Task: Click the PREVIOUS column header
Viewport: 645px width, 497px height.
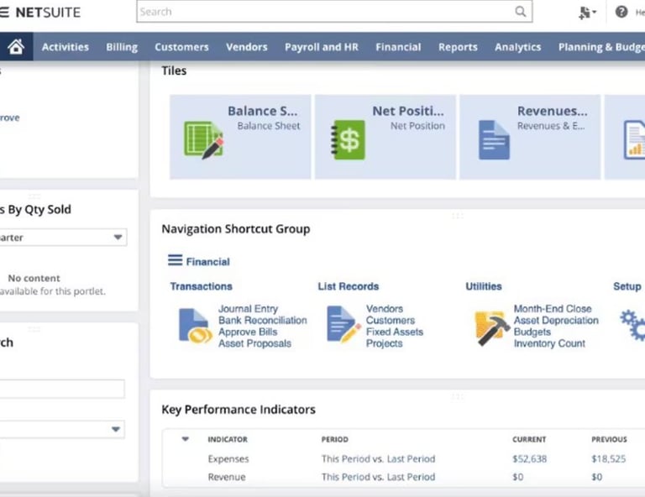Action: coord(609,439)
